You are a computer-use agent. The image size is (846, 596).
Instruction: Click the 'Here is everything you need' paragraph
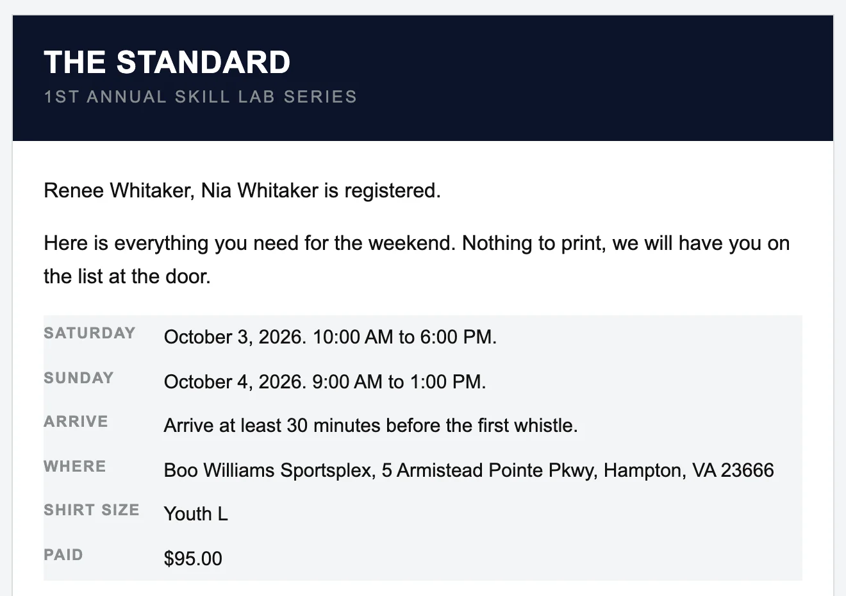(417, 260)
